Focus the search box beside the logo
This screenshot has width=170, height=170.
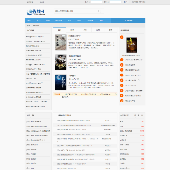[75, 11]
